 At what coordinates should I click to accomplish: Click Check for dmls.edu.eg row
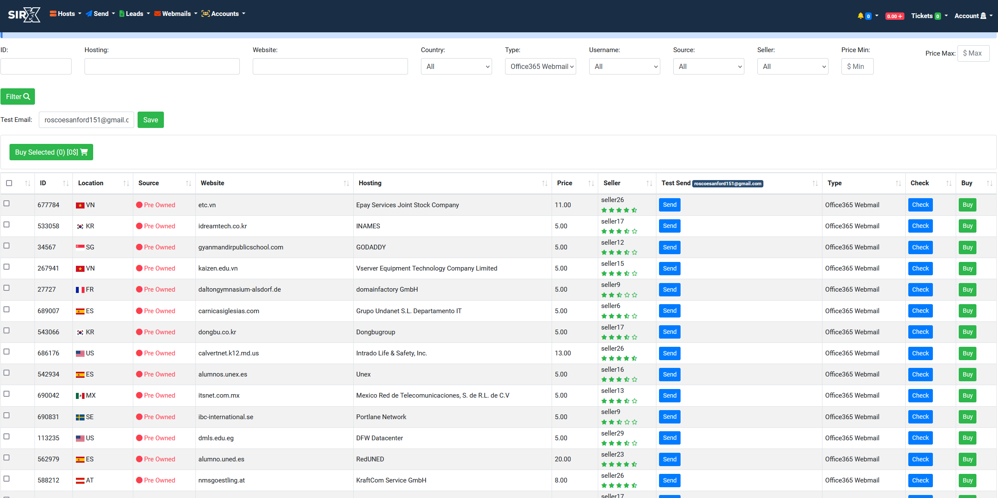[920, 438]
